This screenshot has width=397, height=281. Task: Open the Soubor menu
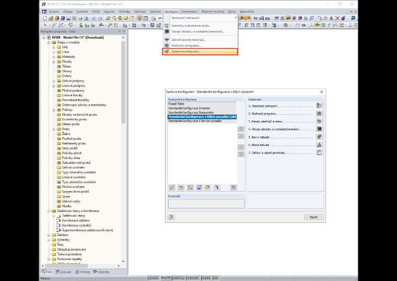coord(54,12)
